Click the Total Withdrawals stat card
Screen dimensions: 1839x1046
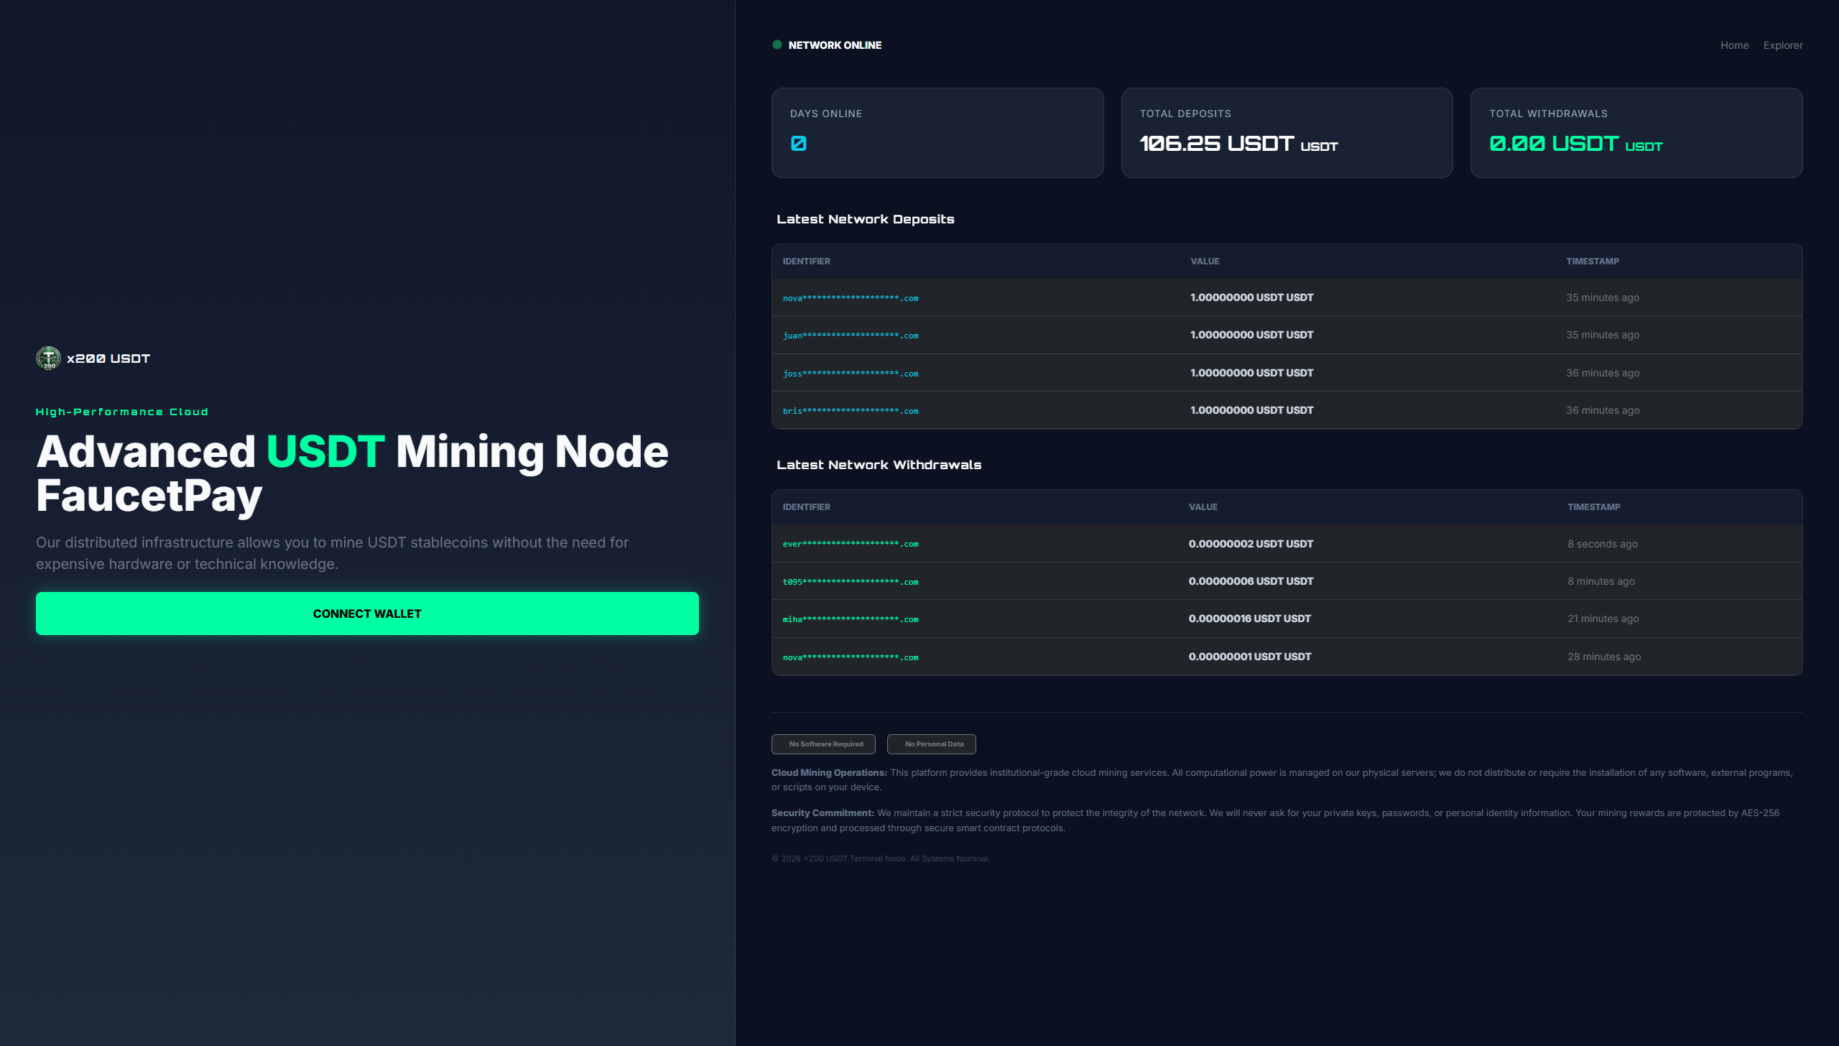point(1636,133)
